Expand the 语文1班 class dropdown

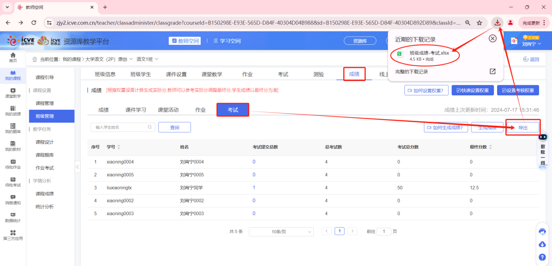[x=147, y=59]
